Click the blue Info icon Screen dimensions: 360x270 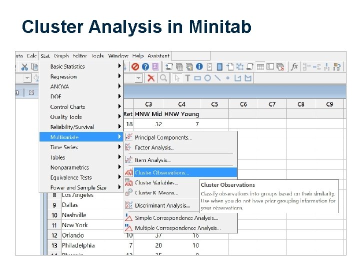(199, 66)
